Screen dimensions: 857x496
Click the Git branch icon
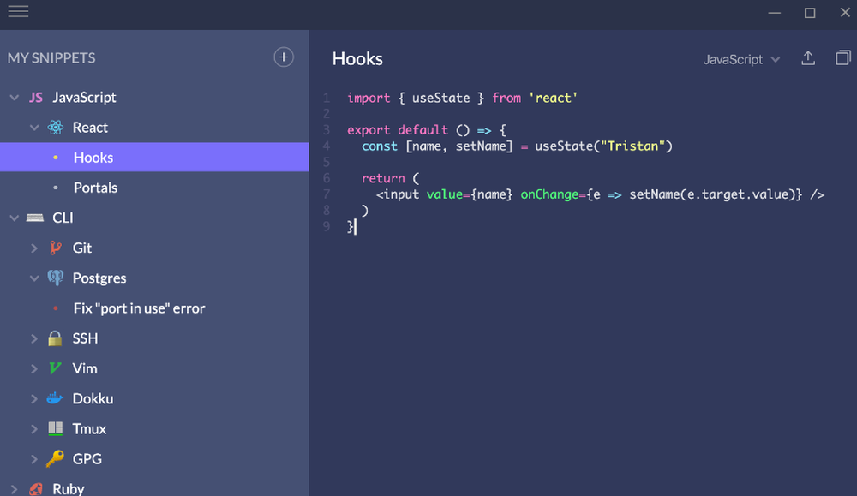(55, 248)
